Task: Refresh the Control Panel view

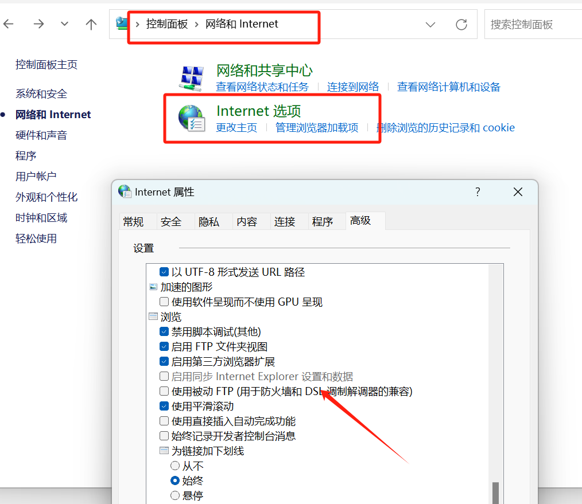Action: (461, 25)
